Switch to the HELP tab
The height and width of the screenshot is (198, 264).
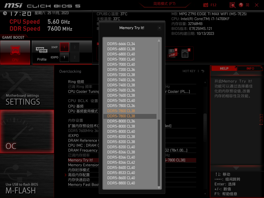click(224, 69)
